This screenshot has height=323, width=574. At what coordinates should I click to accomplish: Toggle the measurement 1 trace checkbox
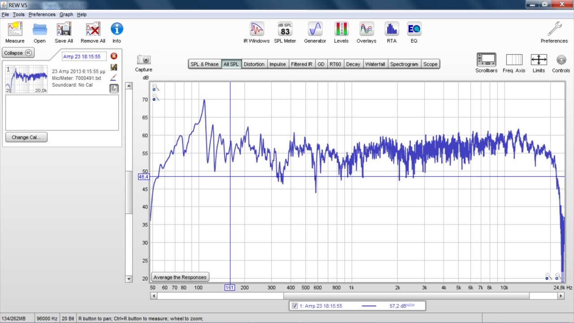coord(295,306)
